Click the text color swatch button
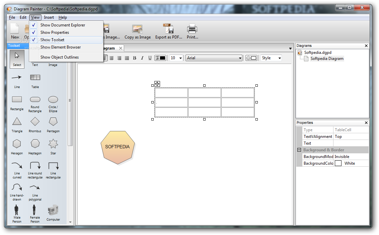 pyautogui.click(x=160, y=58)
